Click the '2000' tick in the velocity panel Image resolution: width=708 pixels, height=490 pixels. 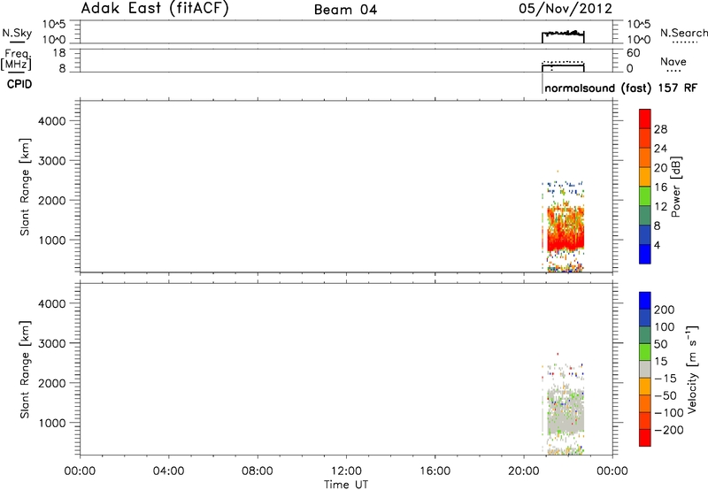(52, 383)
